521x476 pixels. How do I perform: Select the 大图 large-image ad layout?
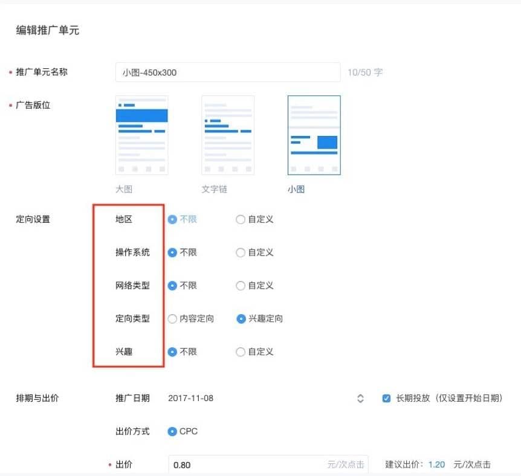click(x=141, y=135)
